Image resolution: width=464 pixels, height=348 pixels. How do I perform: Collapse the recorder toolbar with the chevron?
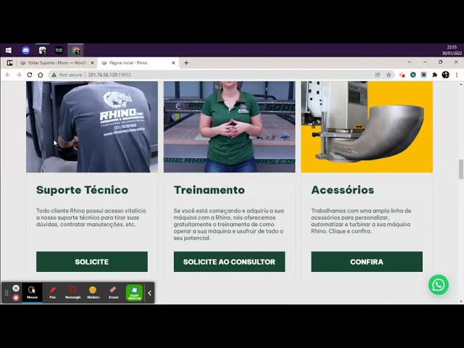[149, 293]
